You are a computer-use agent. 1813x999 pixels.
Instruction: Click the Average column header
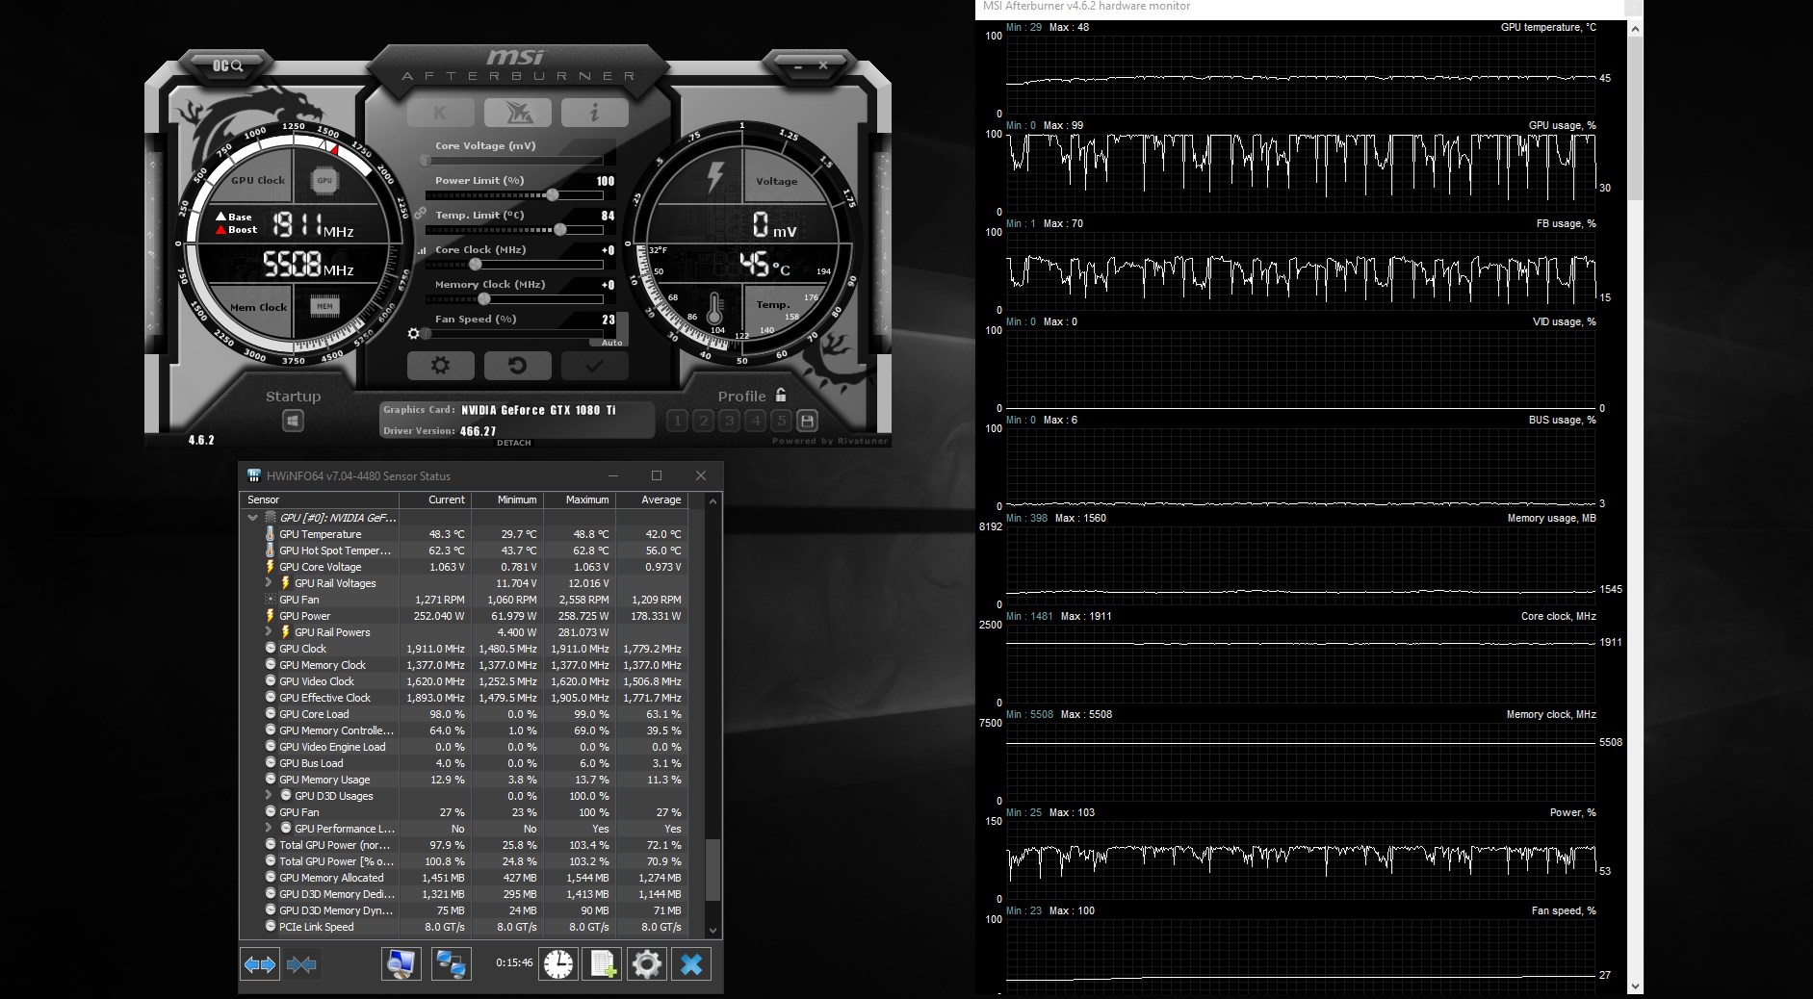pyautogui.click(x=651, y=499)
